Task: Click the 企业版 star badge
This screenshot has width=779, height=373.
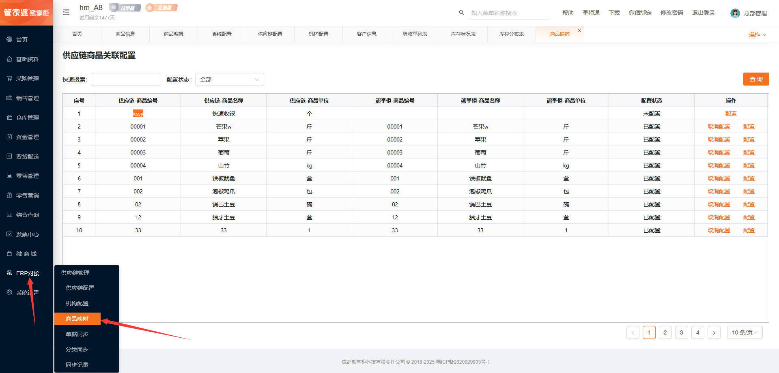Action: [x=161, y=8]
